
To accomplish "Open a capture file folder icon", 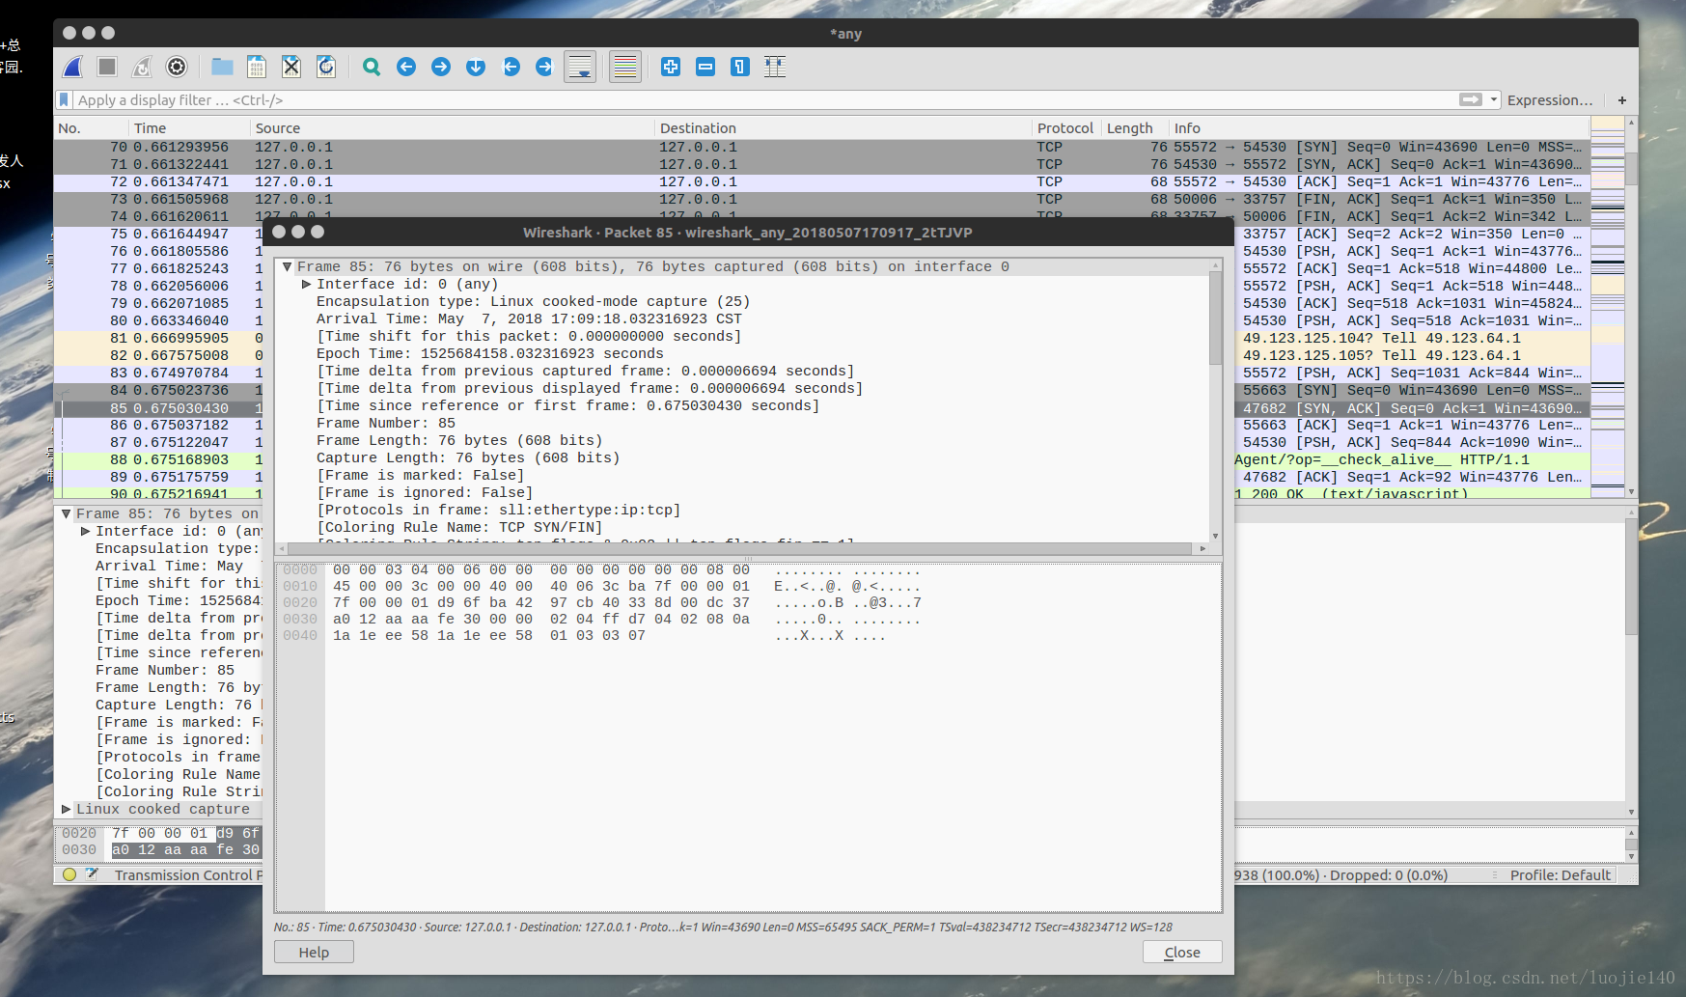I will [222, 67].
